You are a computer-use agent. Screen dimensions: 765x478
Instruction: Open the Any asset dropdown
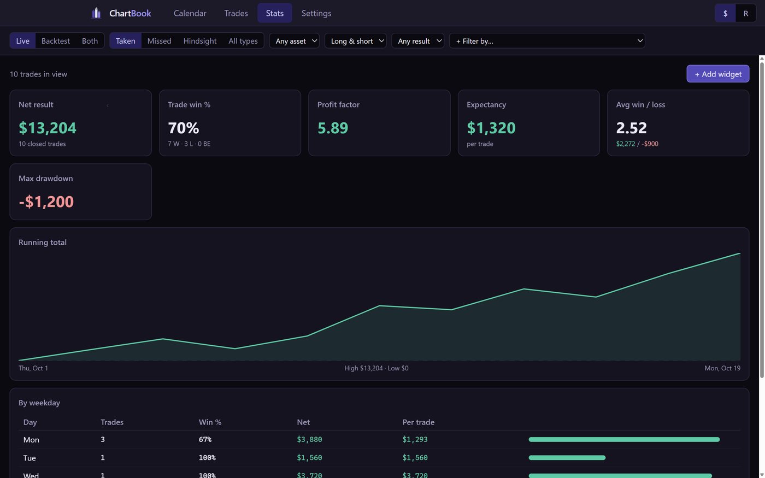click(295, 41)
